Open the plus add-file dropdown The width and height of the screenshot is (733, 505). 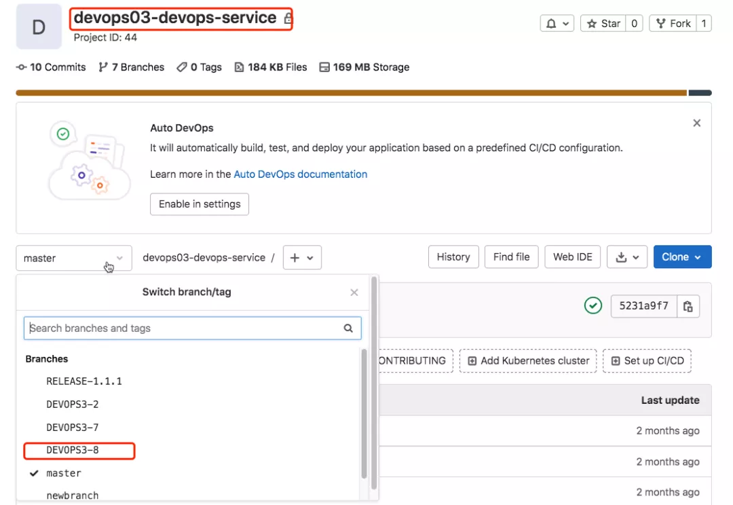coord(302,258)
